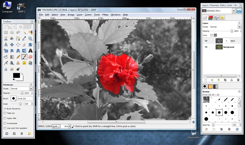Screen dimensions: 245x145
Task: Select the Blend gradient tool
Action: [12, 57]
